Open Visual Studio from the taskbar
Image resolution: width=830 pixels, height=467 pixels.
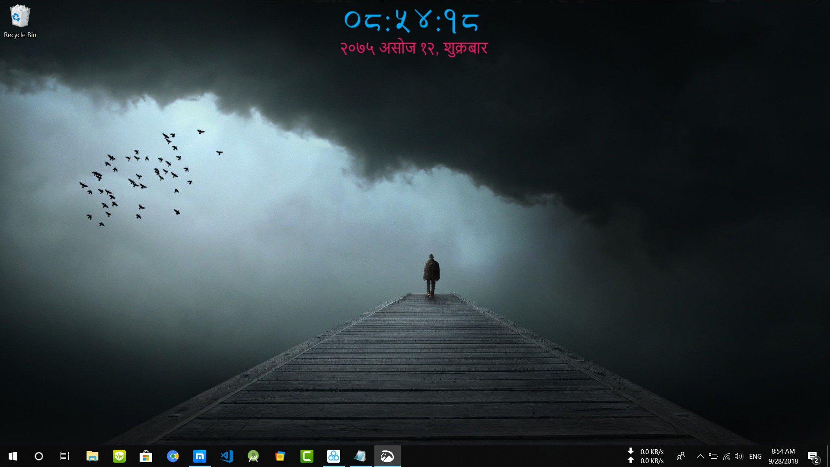coord(227,456)
